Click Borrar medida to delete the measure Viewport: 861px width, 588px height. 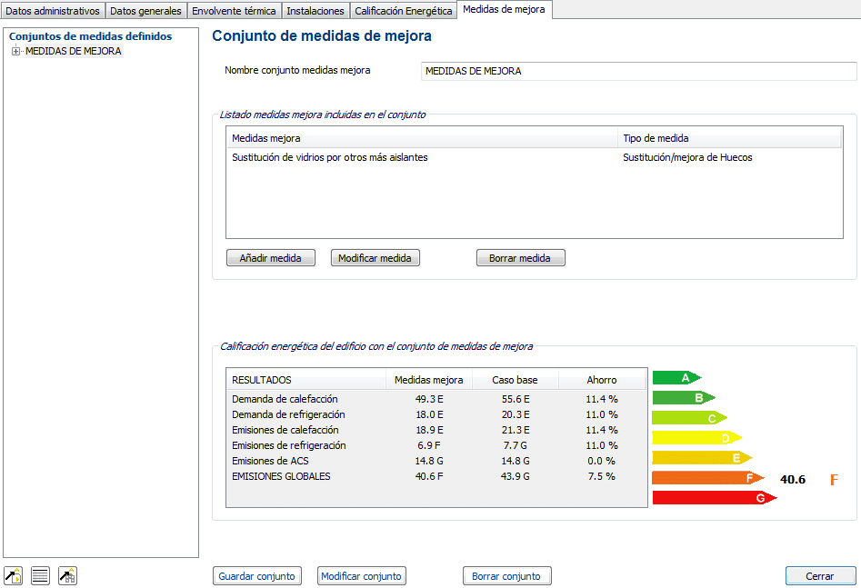point(520,258)
